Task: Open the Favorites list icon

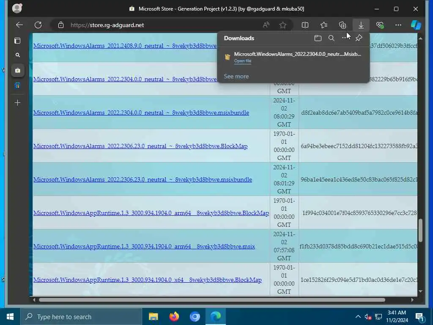Action: (324, 25)
